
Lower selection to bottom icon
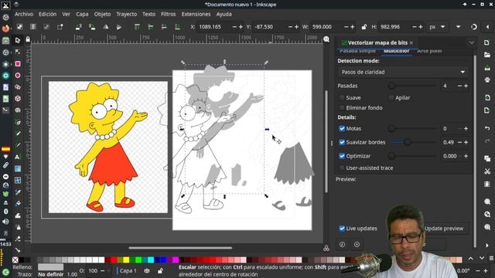coord(177,27)
